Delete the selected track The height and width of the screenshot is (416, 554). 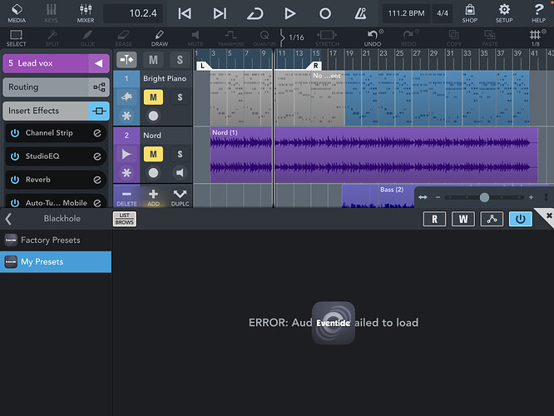[x=126, y=197]
